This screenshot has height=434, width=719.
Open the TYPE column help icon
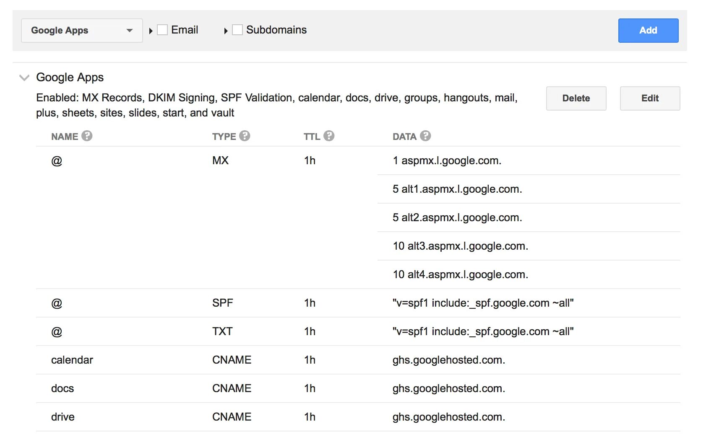click(x=245, y=136)
